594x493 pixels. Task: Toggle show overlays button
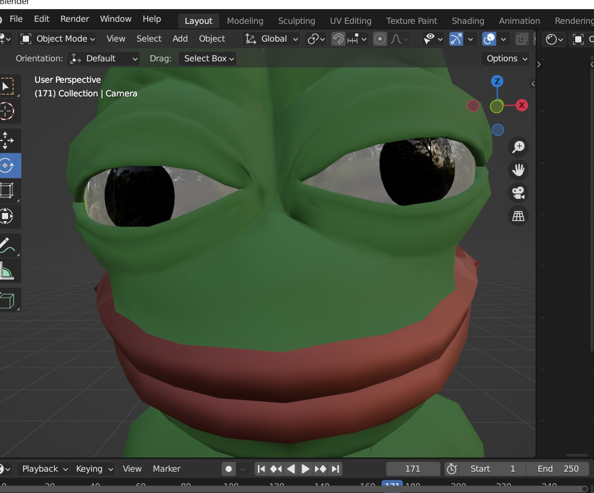click(489, 39)
